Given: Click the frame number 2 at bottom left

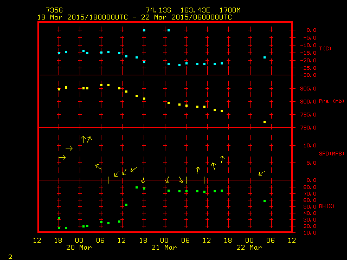Looking at the screenshot, I should click(x=10, y=255).
